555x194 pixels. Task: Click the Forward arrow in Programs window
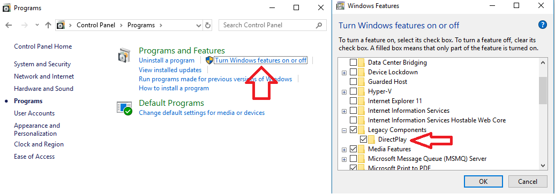tap(25, 25)
